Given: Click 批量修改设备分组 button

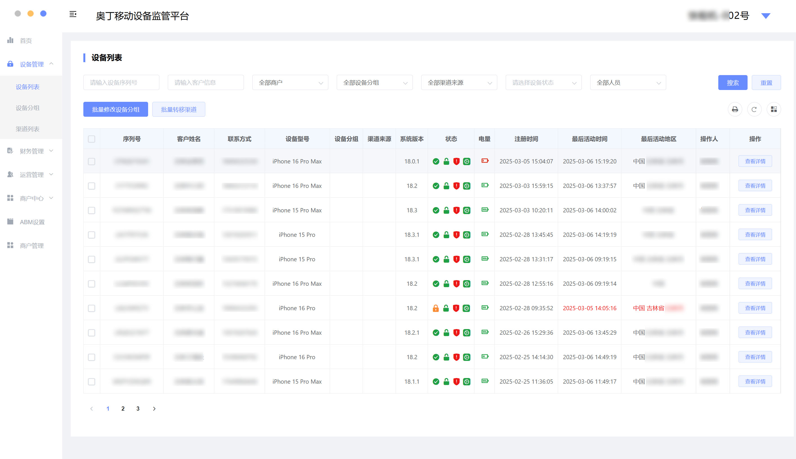Looking at the screenshot, I should coord(115,109).
